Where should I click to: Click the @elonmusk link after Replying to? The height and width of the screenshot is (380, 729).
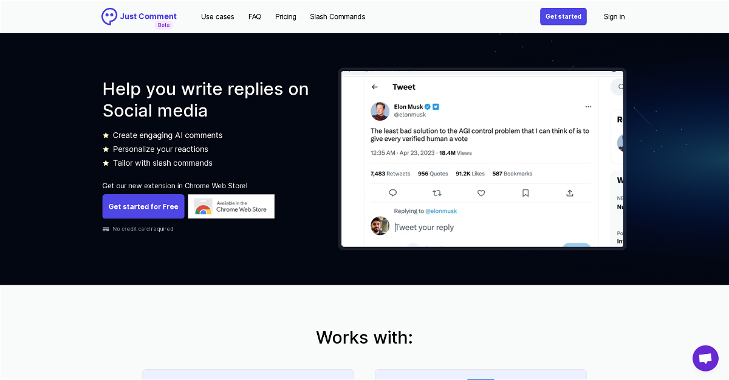click(441, 211)
